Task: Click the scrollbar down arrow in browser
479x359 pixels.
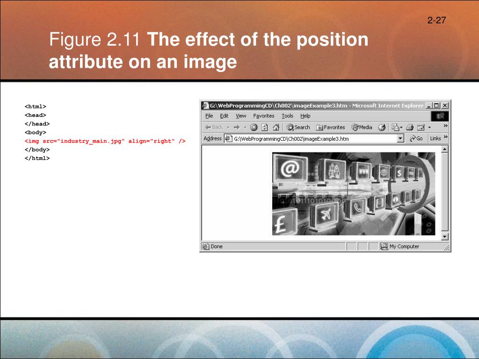Action: click(x=445, y=237)
